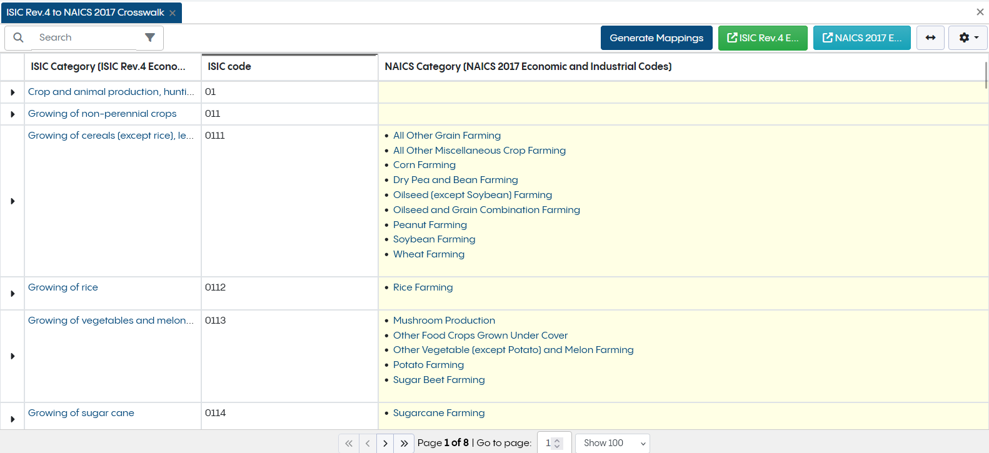This screenshot has width=989, height=453.
Task: Expand the Growing of rice row
Action: click(x=13, y=294)
